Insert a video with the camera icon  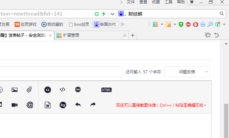click(15, 105)
